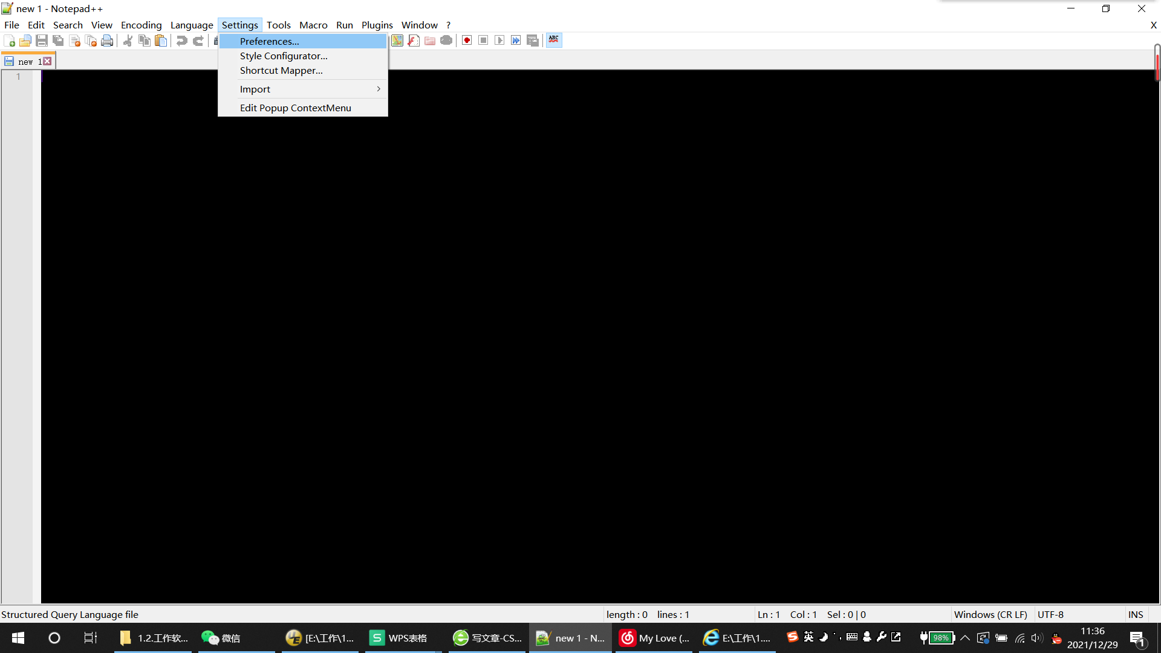The height and width of the screenshot is (653, 1161).
Task: Toggle the ABC spell check icon
Action: click(554, 40)
